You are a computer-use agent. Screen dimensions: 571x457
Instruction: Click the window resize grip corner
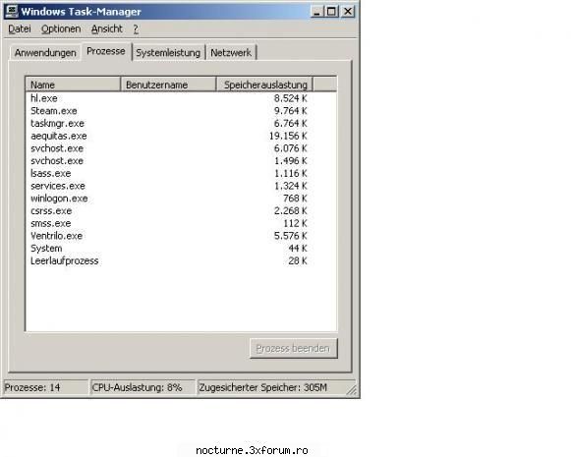point(352,390)
